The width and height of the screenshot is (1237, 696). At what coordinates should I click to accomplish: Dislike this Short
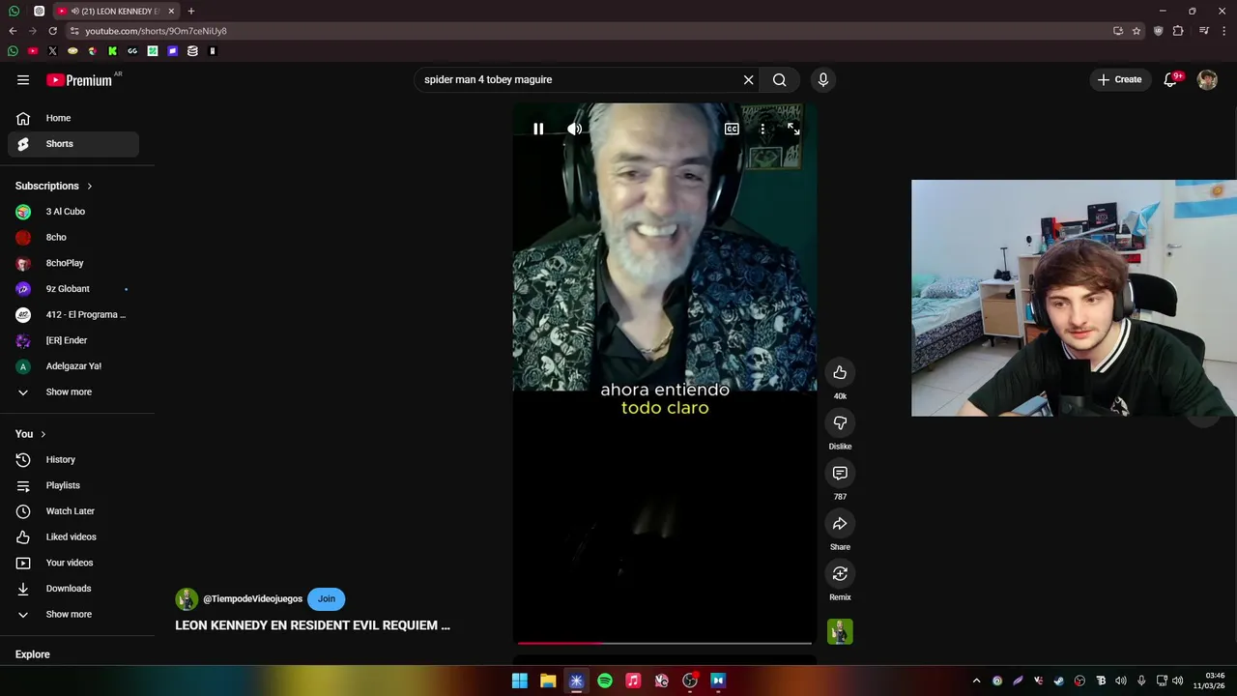840,422
